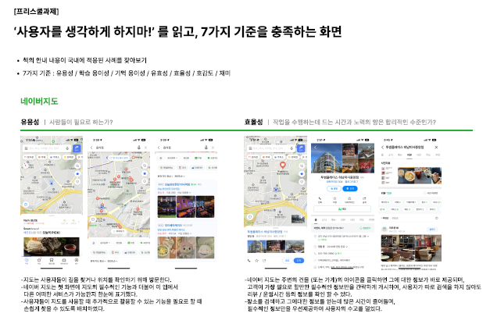The image size is (497, 317).
Task: Tap back arrow on 음식점 list results screen
Action: pyautogui.click(x=159, y=148)
